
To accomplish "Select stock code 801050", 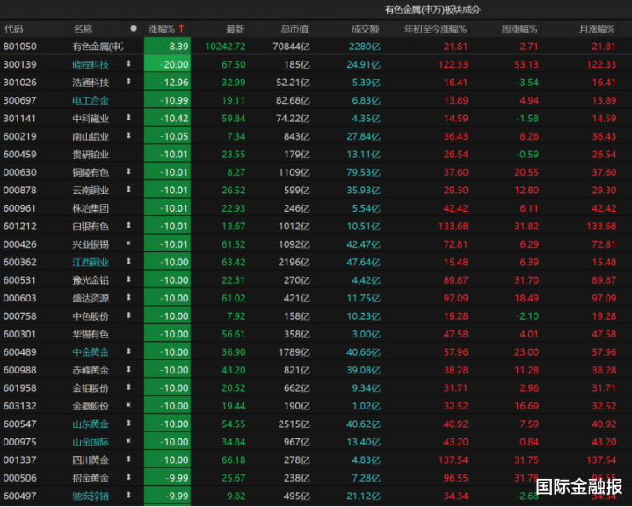I will [19, 47].
